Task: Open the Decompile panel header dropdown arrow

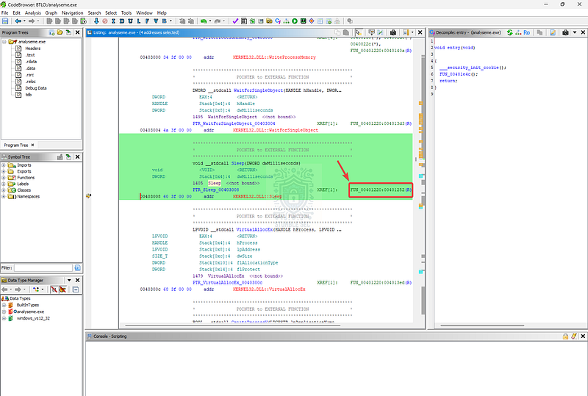Action: coord(575,32)
